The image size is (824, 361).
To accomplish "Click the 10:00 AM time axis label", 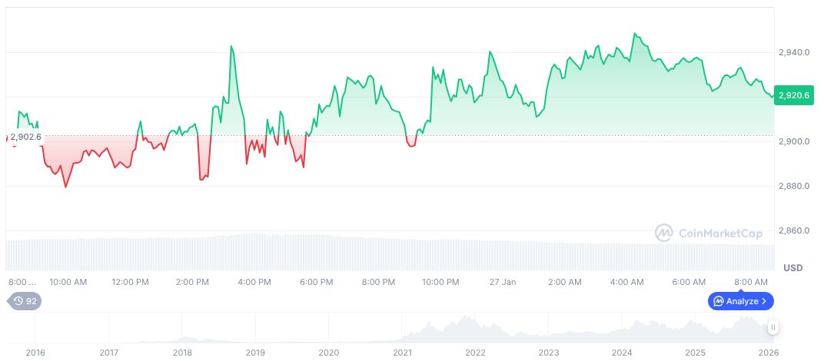I will coord(68,282).
